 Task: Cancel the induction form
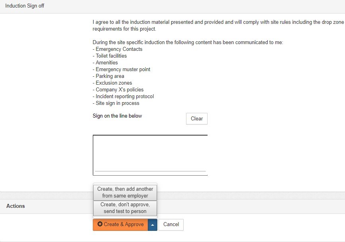click(x=171, y=225)
